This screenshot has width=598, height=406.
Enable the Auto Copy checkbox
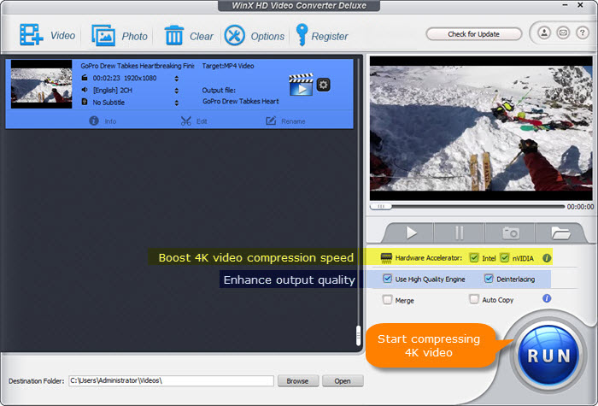pyautogui.click(x=473, y=299)
